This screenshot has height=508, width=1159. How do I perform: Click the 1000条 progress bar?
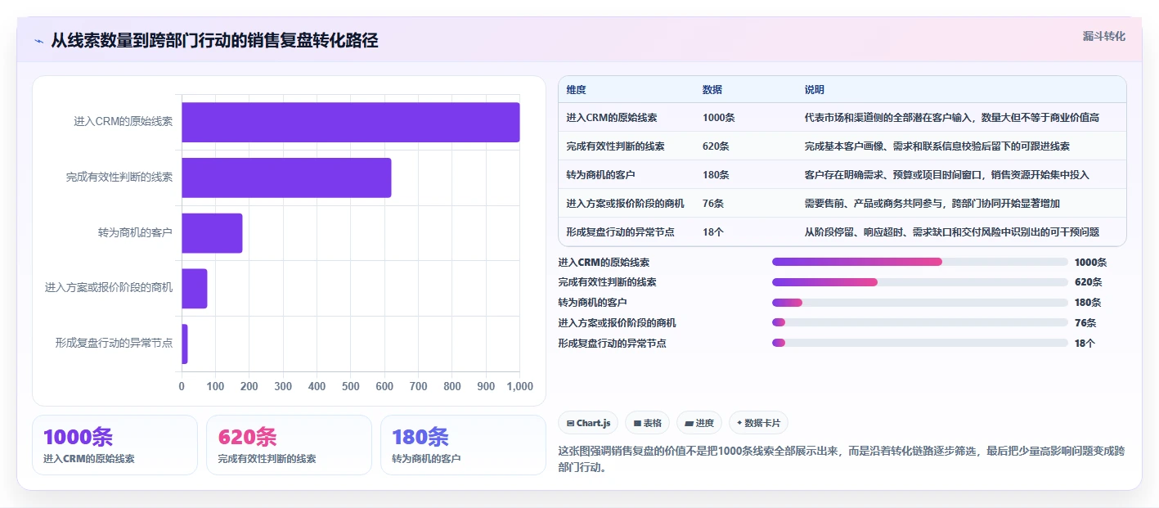click(x=920, y=262)
